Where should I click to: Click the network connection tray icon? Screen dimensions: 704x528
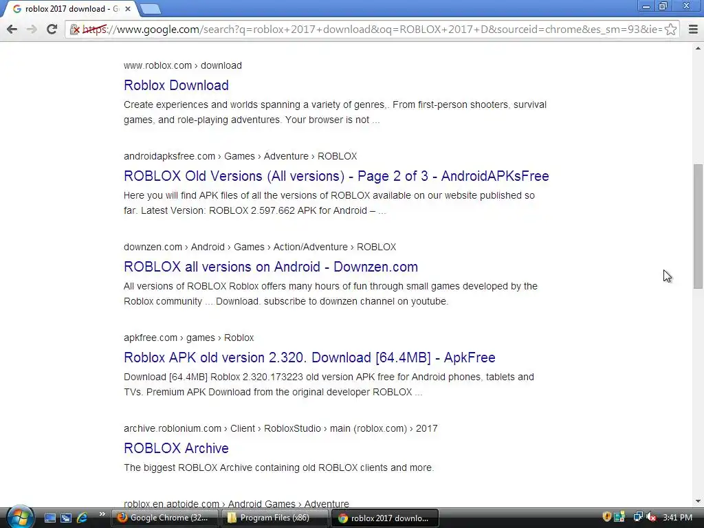(x=637, y=517)
